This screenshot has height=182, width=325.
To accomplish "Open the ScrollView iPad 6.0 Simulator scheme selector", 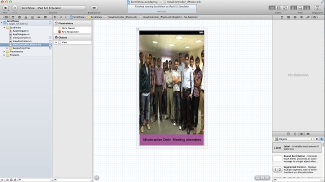I will click(x=53, y=8).
